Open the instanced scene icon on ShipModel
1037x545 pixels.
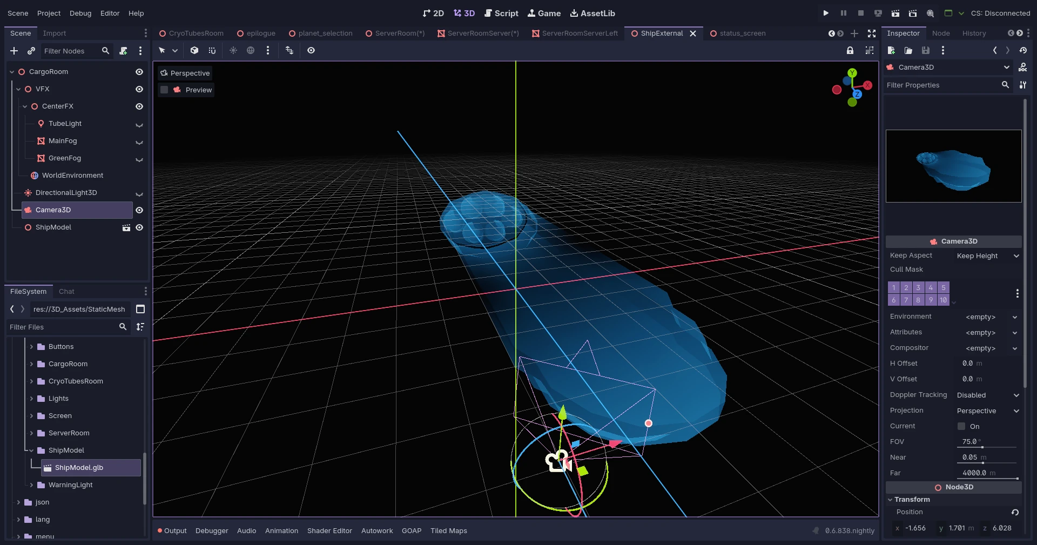click(x=126, y=227)
